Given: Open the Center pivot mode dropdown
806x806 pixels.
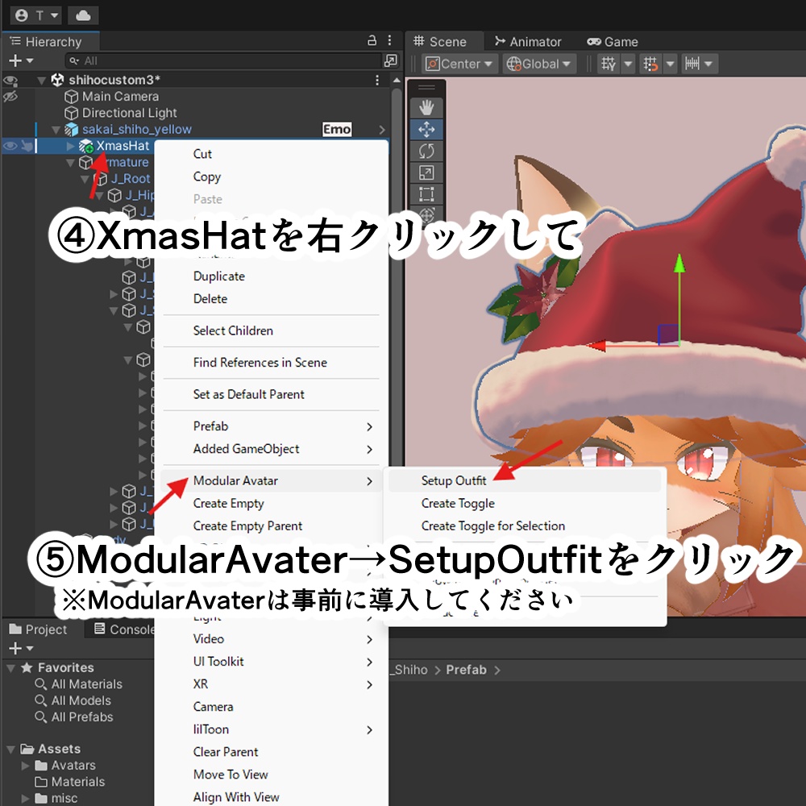Looking at the screenshot, I should click(459, 64).
